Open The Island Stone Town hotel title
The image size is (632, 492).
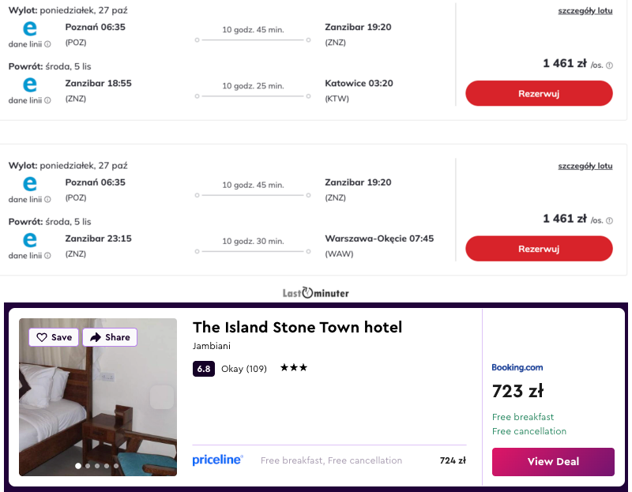297,327
